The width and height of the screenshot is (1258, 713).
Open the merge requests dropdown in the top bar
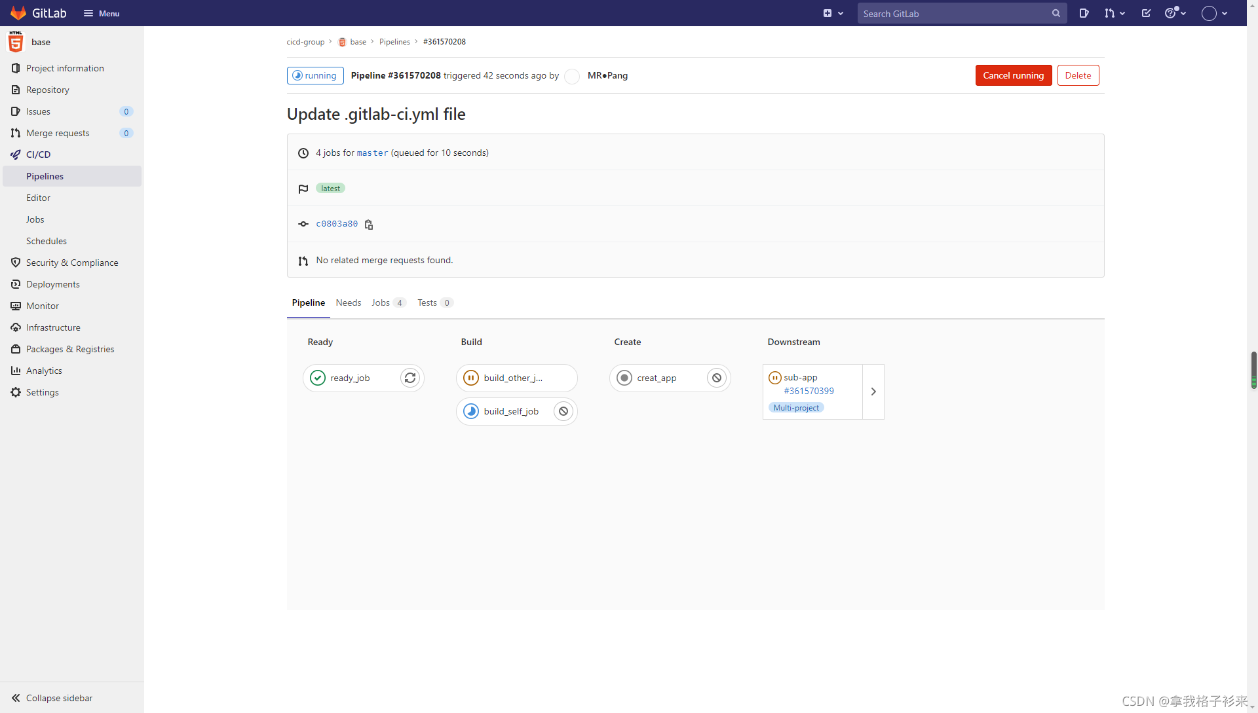point(1114,13)
